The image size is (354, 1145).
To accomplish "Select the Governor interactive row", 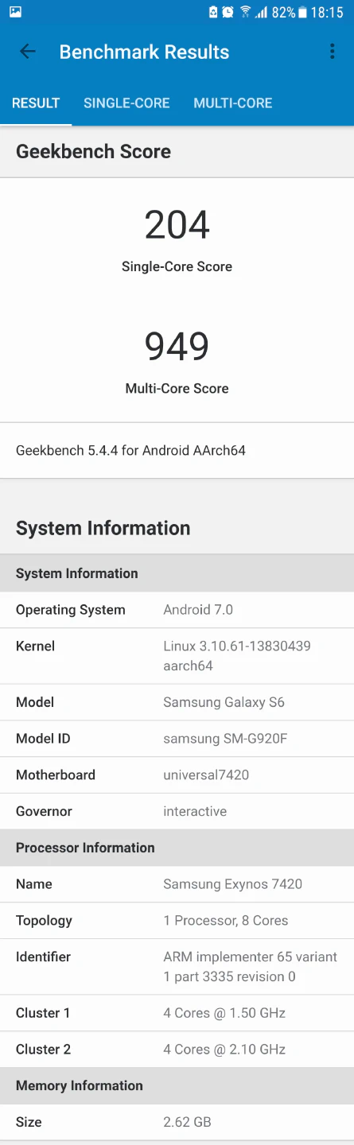I will (177, 812).
